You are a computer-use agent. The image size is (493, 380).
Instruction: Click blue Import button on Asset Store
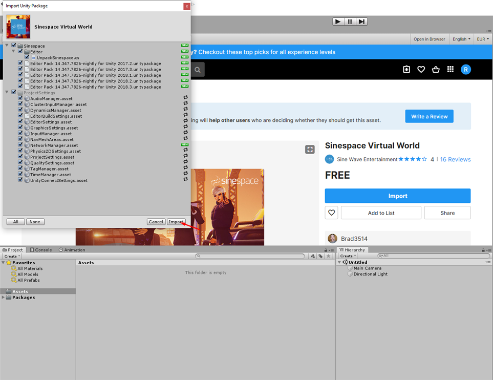point(398,196)
